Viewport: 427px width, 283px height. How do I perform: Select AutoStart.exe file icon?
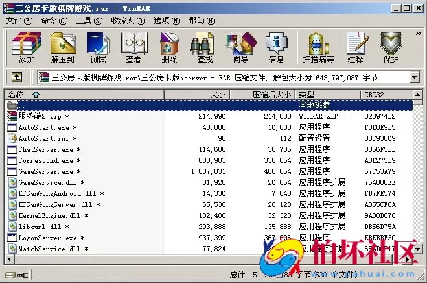(12, 127)
